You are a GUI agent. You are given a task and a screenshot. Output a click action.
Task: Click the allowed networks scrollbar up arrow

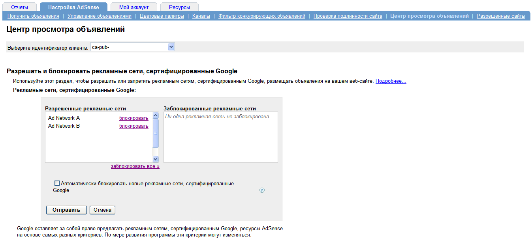coord(155,115)
